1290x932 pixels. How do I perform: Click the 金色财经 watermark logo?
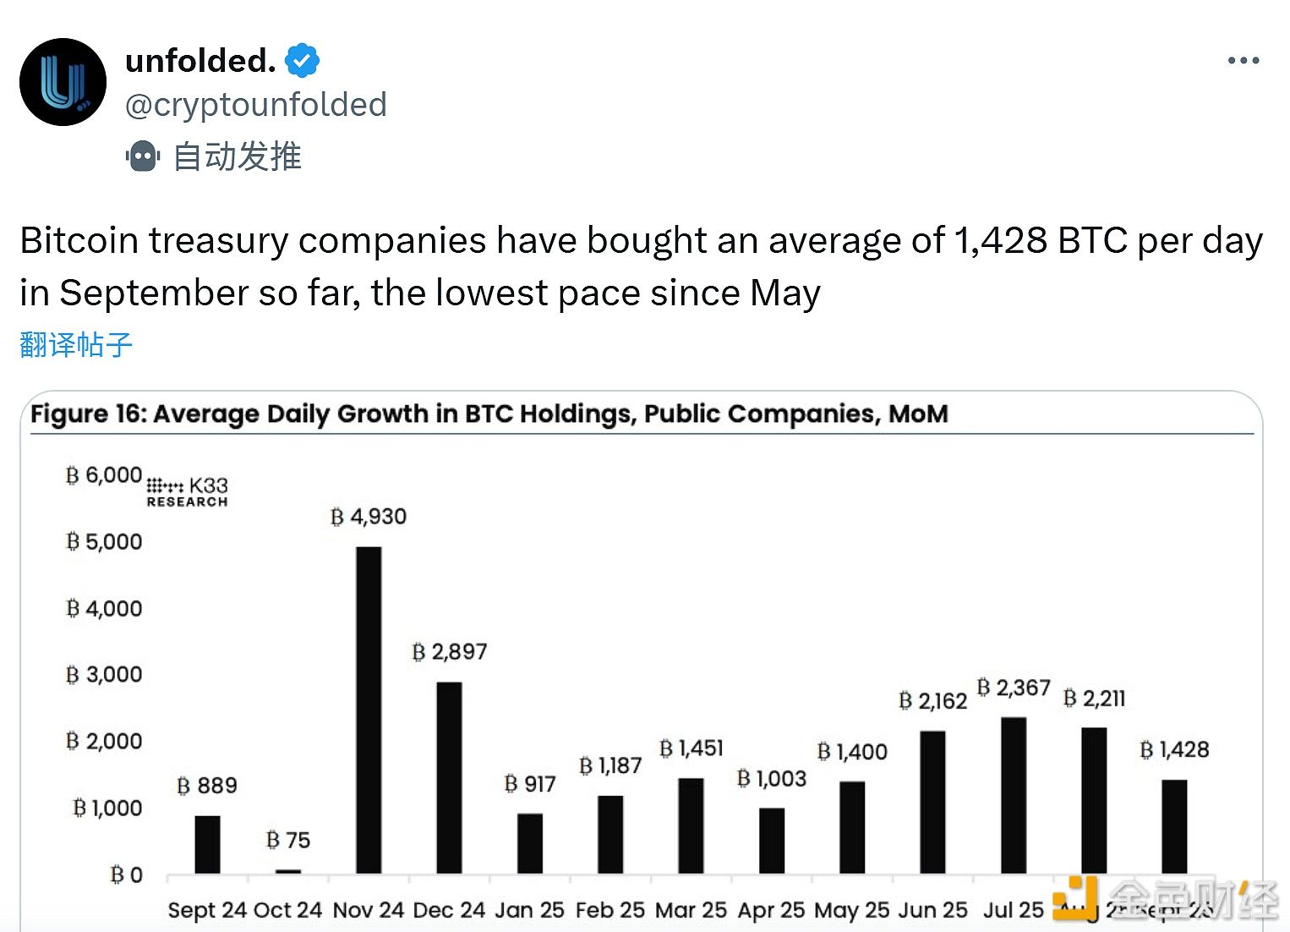pos(1166,899)
